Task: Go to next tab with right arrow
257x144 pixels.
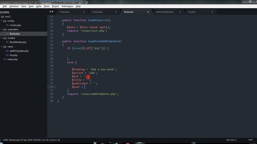Action: [53, 12]
